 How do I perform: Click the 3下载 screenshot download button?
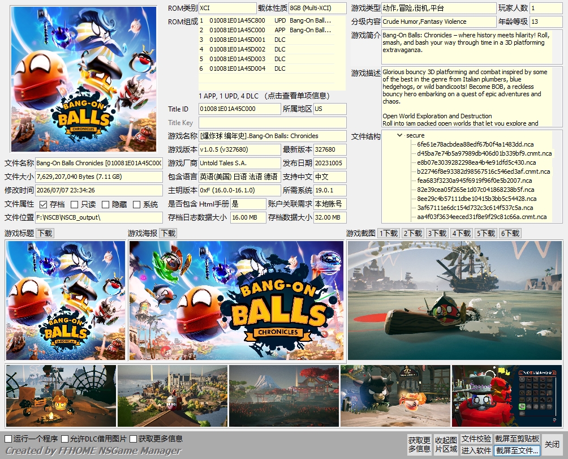[437, 233]
